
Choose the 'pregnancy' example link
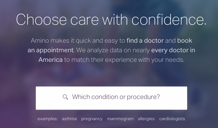coord(92,119)
